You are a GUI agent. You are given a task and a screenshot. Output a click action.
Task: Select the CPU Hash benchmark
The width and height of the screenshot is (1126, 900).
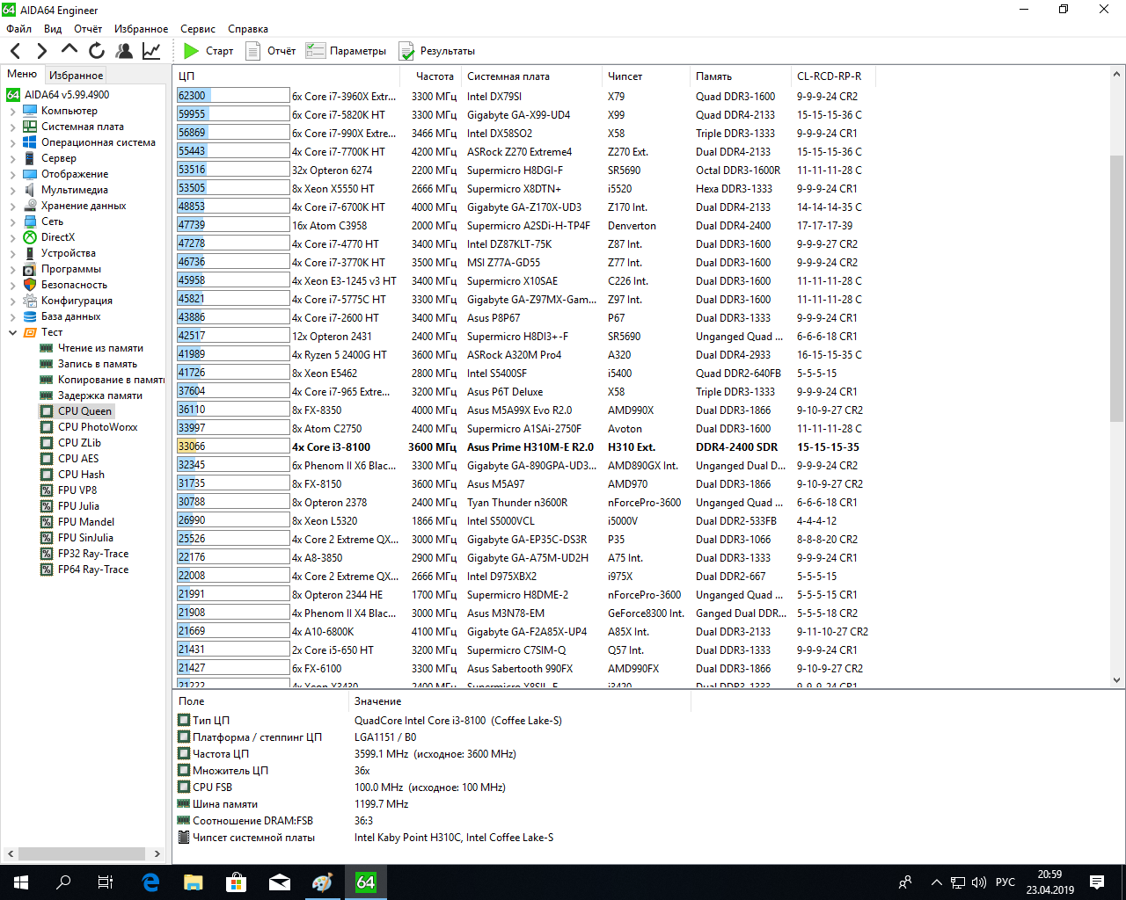coord(81,475)
